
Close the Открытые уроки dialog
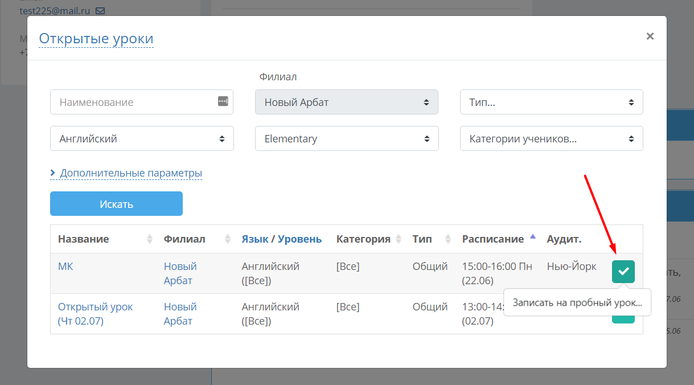(x=650, y=36)
